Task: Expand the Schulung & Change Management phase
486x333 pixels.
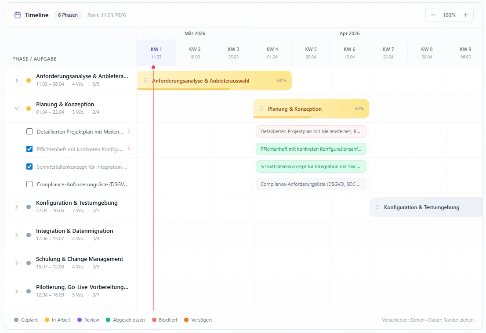Action: tap(17, 262)
